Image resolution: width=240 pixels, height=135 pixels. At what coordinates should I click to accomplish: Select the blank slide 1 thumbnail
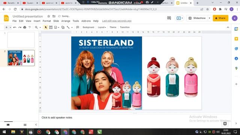tap(21, 40)
